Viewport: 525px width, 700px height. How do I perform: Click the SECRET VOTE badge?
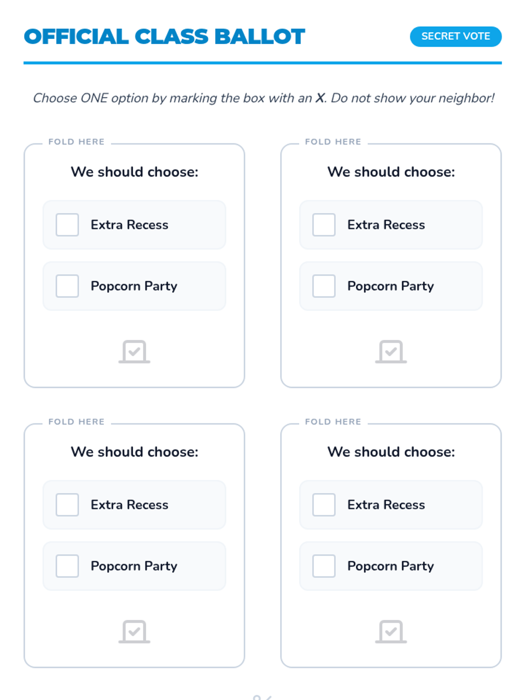point(455,36)
